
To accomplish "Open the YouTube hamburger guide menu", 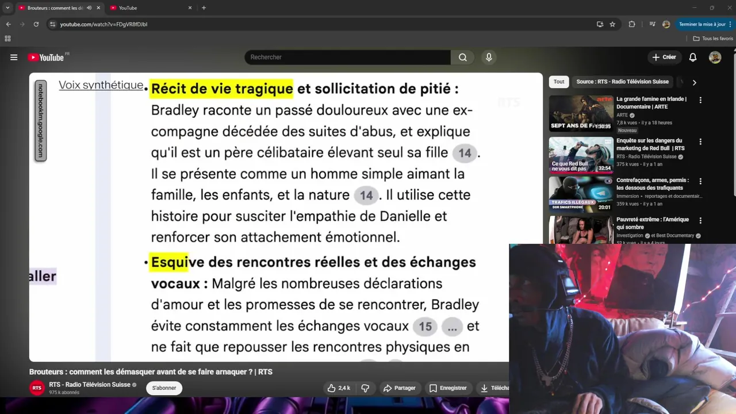I will coord(14,57).
